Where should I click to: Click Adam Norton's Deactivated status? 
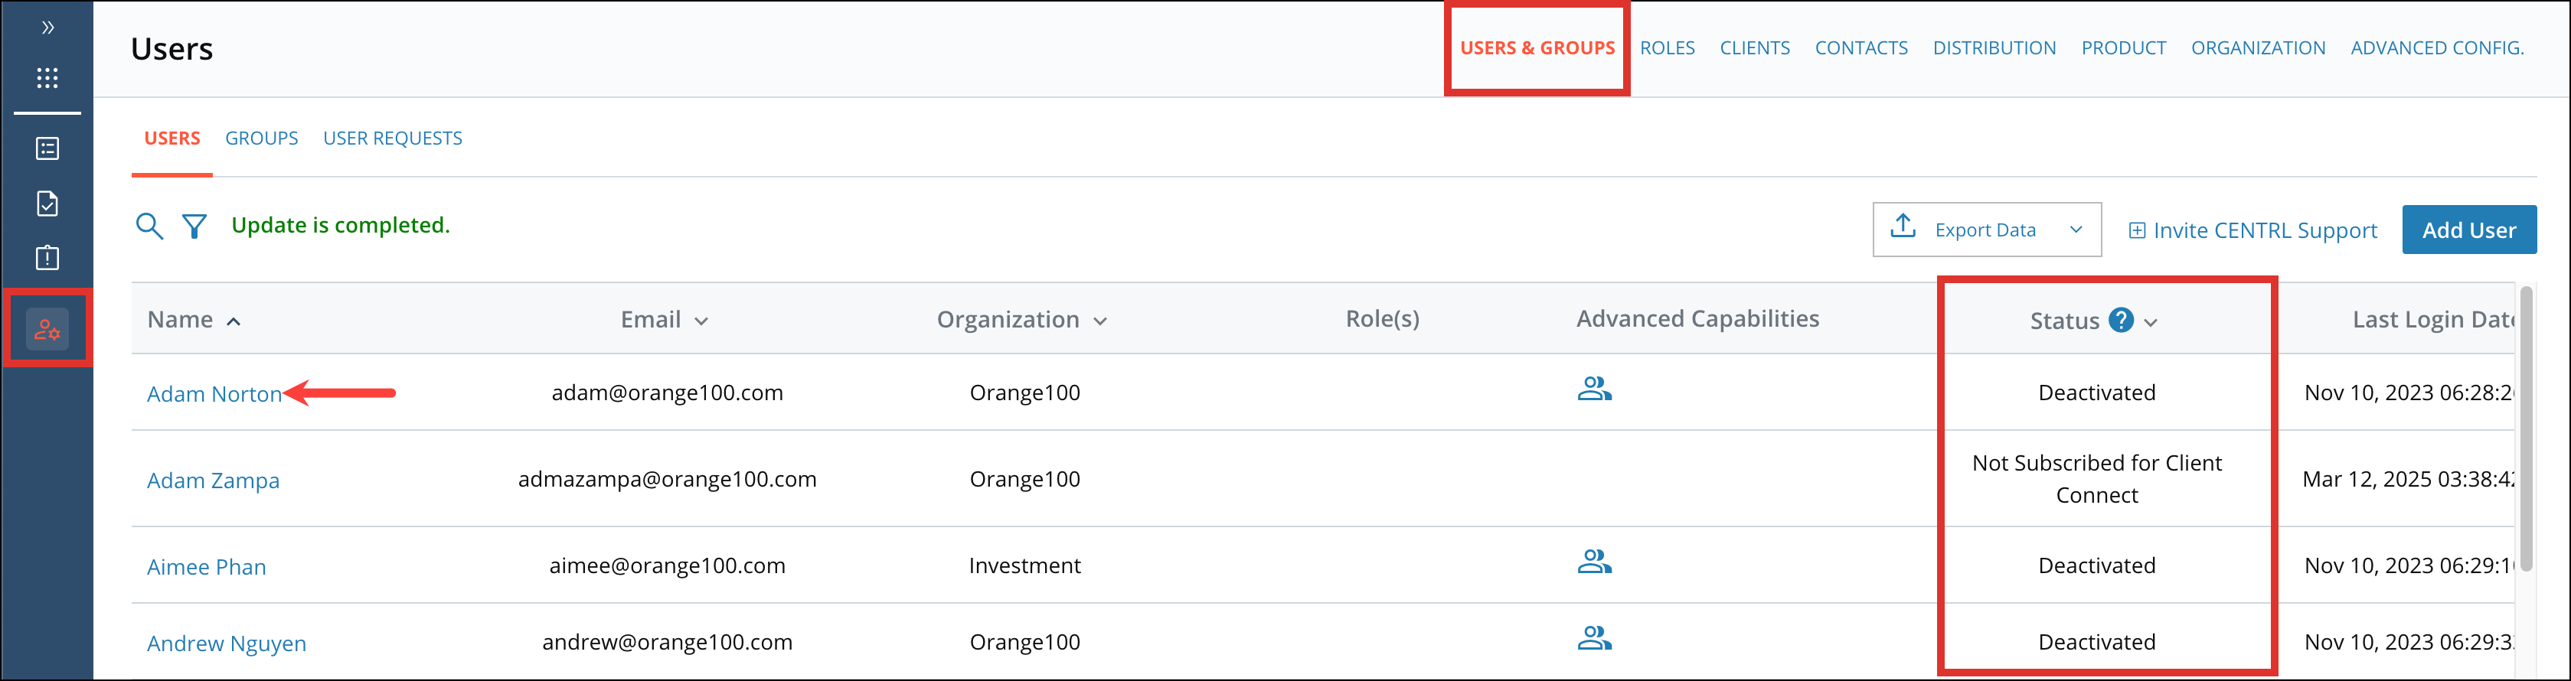click(x=2096, y=393)
